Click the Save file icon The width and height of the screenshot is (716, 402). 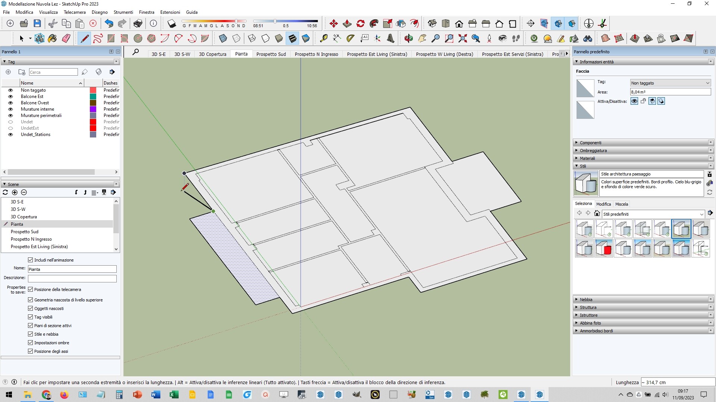pyautogui.click(x=37, y=23)
